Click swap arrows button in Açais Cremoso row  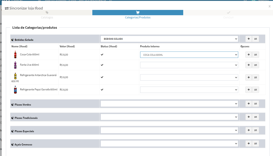coord(255,144)
